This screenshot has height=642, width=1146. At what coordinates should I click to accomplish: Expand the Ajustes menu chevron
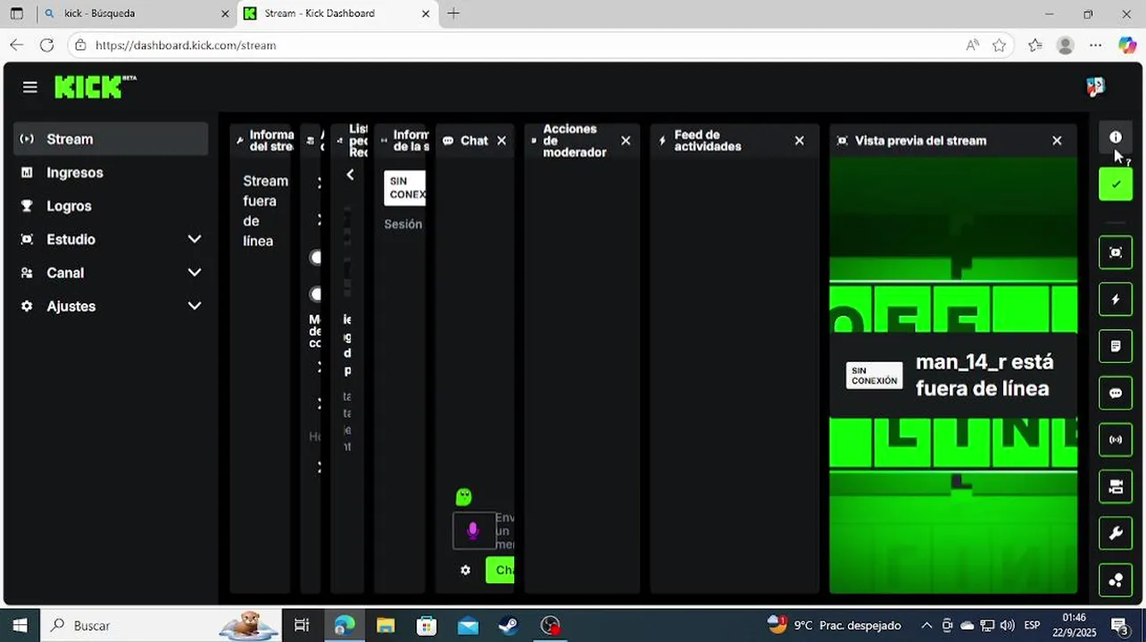[x=195, y=306]
